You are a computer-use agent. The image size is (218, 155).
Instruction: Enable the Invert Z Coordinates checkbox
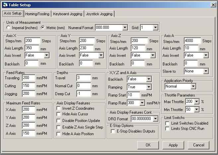[59, 108]
